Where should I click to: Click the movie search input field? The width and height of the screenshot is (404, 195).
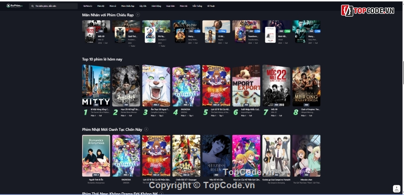coord(53,6)
